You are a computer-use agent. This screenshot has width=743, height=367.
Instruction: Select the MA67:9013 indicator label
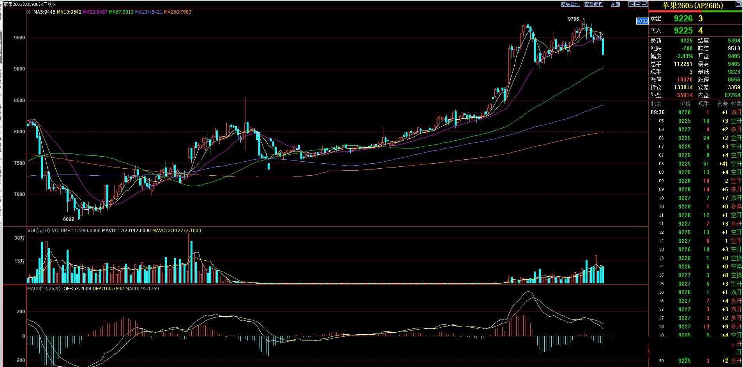121,12
